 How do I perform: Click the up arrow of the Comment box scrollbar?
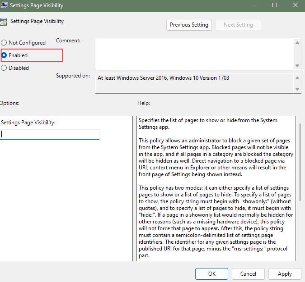(297, 43)
